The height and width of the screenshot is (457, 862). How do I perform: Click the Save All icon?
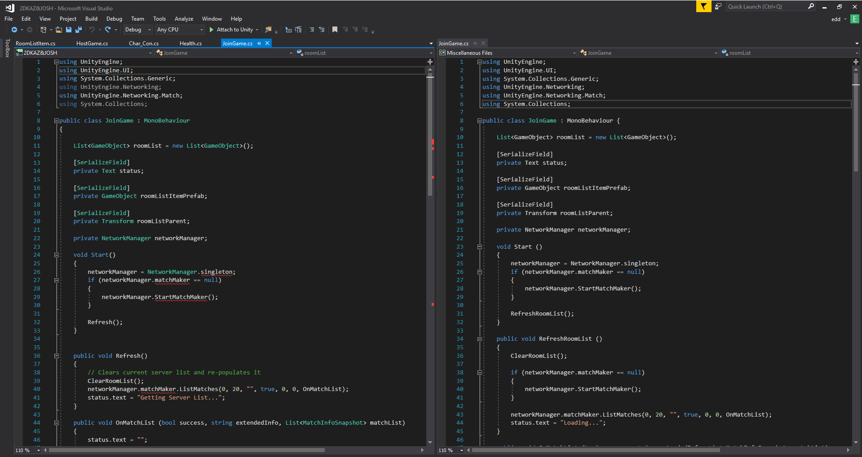coord(79,30)
